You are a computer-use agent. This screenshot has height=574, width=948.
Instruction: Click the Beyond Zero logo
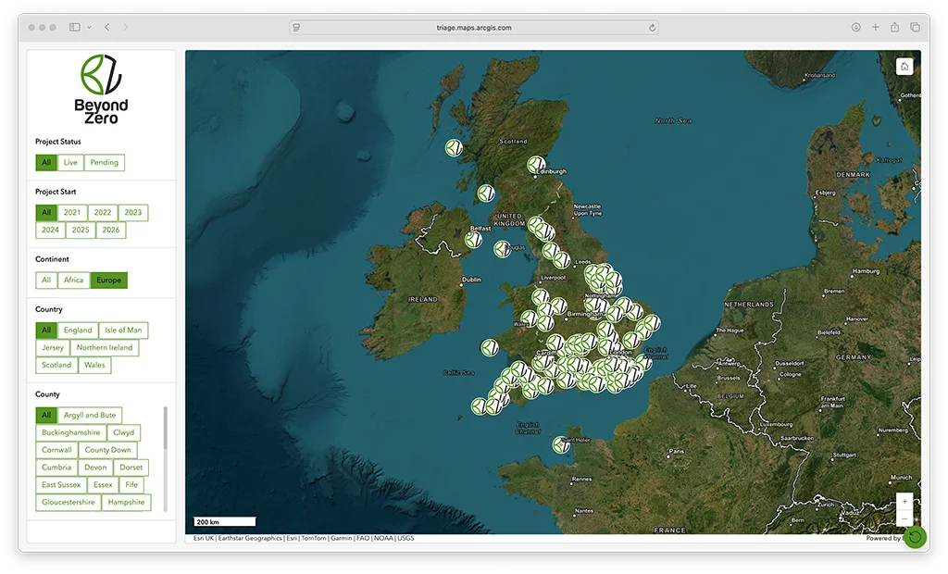(x=101, y=90)
